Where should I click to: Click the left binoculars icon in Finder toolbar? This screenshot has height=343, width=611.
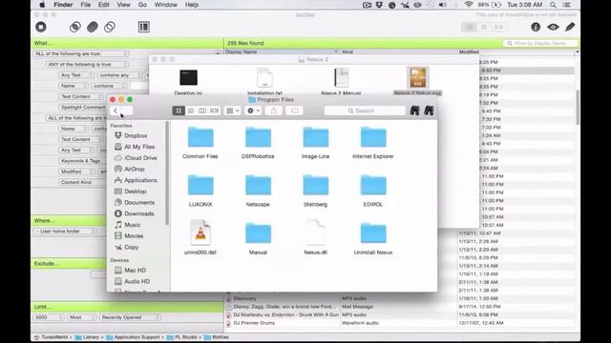coord(414,111)
